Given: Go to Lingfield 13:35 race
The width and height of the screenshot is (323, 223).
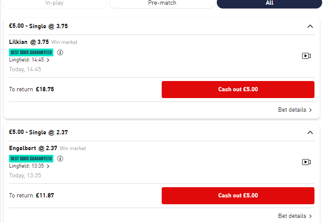Looking at the screenshot, I should 29,166.
